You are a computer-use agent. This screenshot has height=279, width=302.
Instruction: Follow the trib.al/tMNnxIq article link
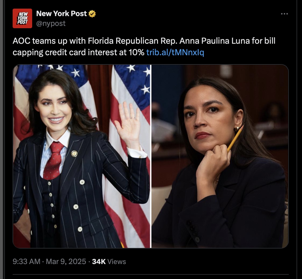pos(175,52)
